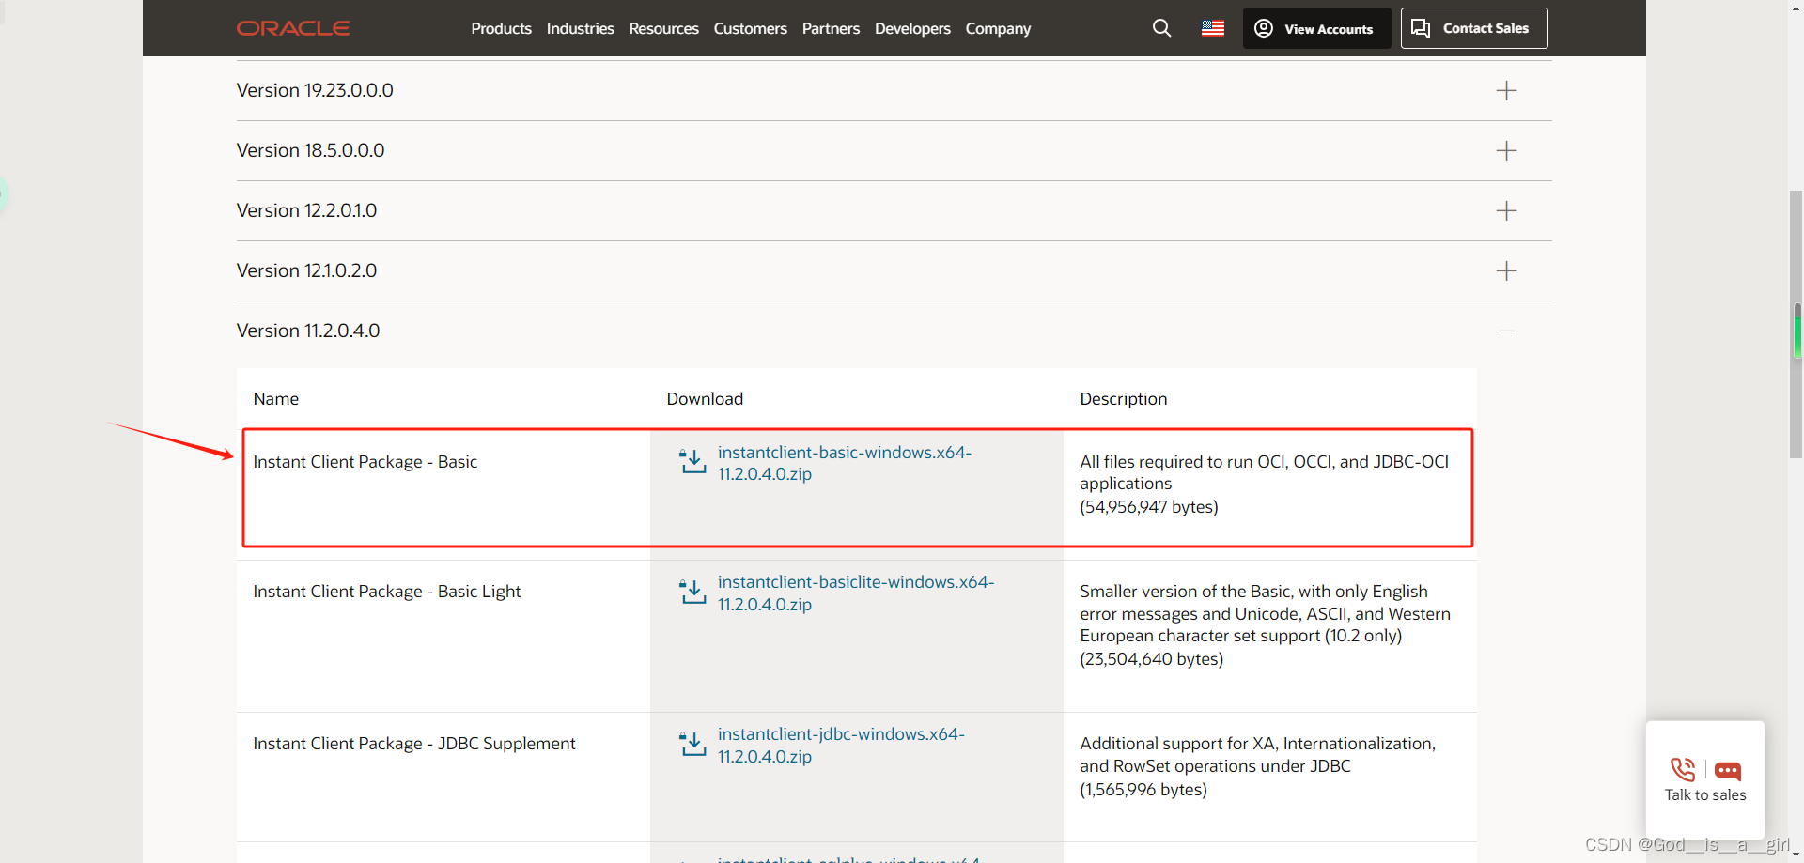Expand the Version 18.5.0.0.0 section
1804x863 pixels.
pos(1506,150)
